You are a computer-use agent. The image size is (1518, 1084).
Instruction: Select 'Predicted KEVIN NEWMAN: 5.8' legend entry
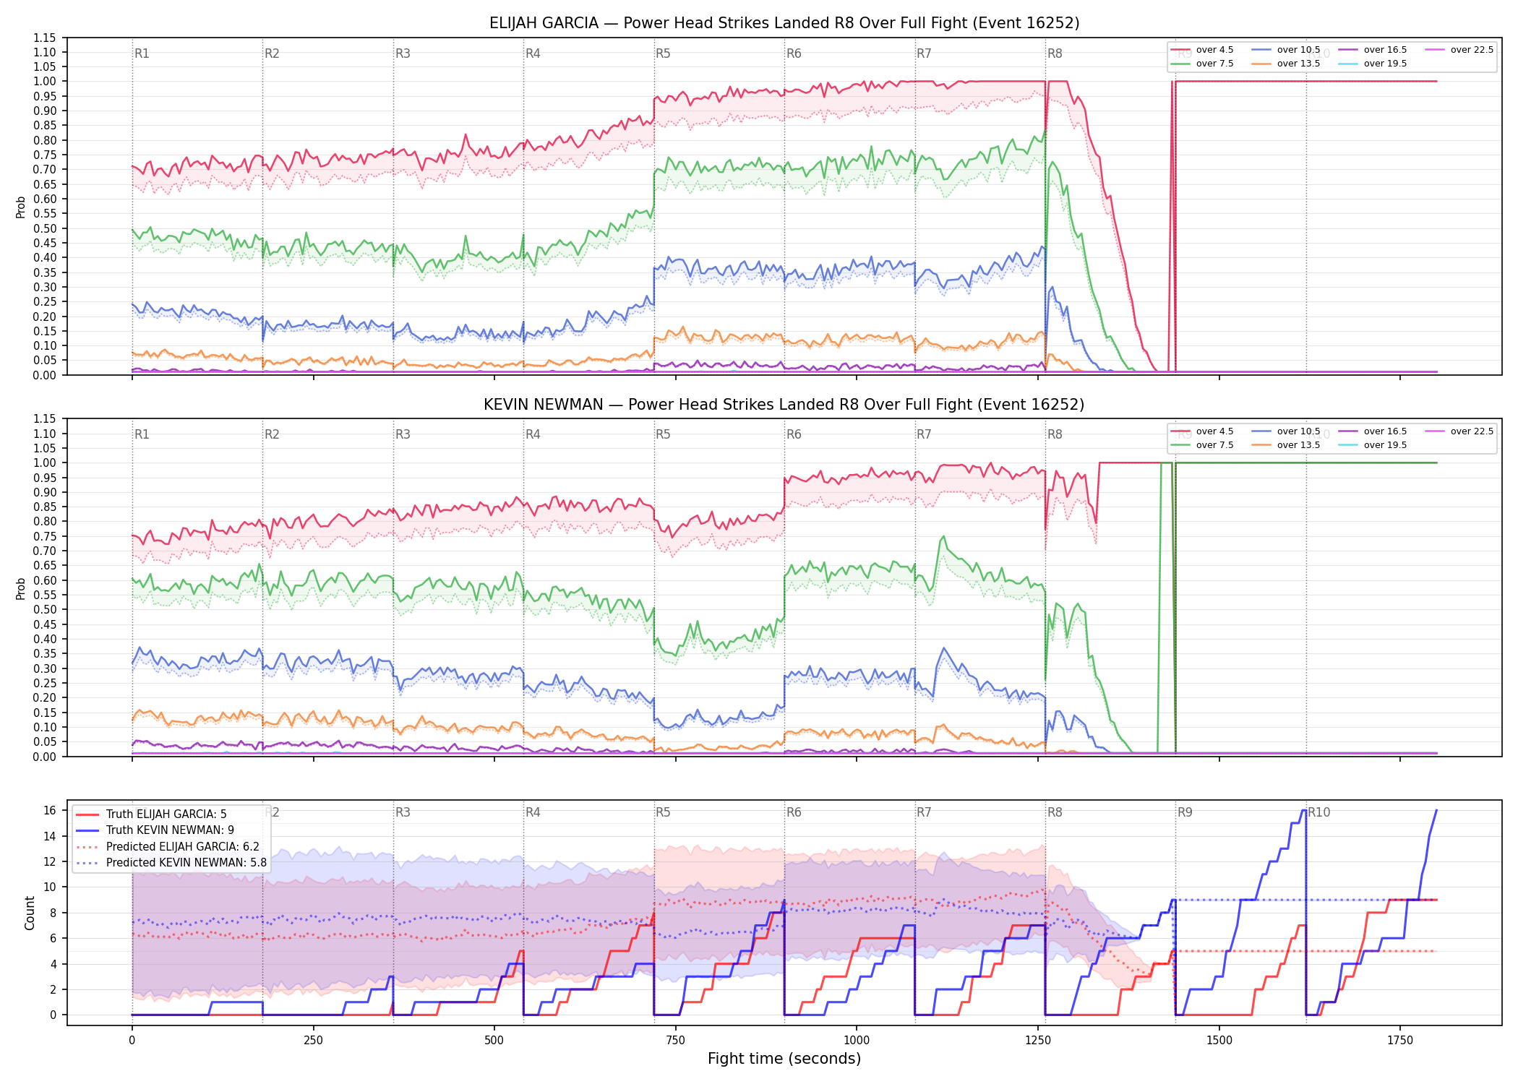171,862
